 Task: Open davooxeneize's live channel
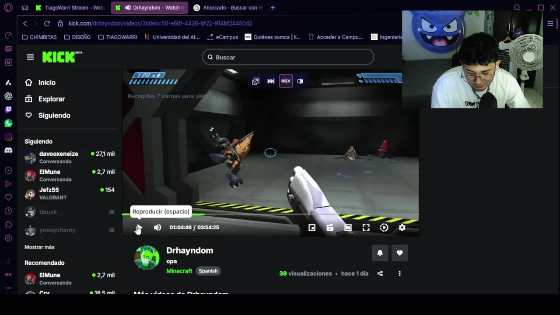click(x=70, y=157)
